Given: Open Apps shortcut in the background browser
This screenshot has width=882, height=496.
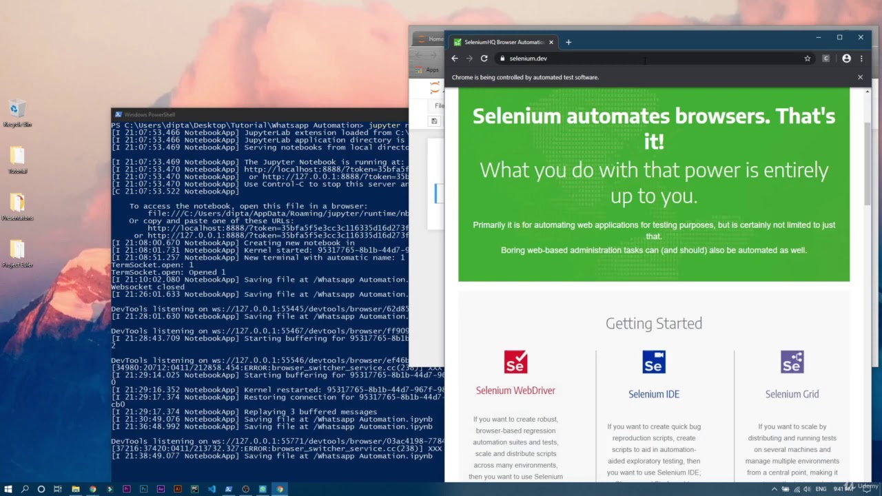Looking at the screenshot, I should 428,70.
